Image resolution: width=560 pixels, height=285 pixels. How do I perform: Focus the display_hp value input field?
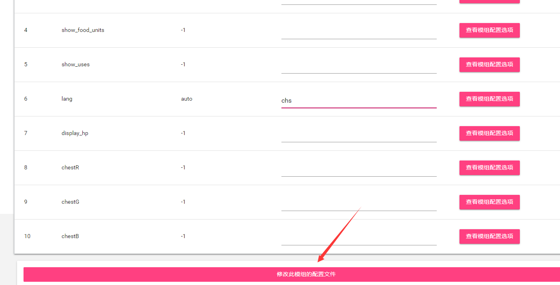tap(359, 135)
